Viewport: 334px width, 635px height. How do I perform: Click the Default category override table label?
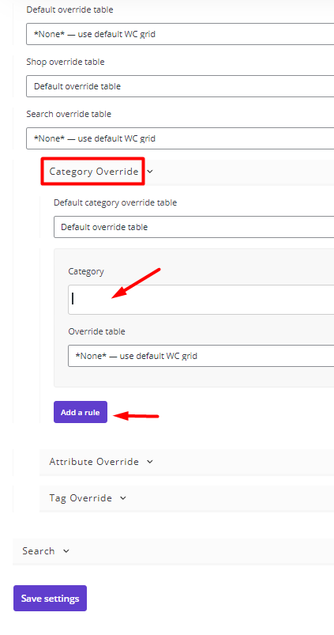tap(115, 202)
